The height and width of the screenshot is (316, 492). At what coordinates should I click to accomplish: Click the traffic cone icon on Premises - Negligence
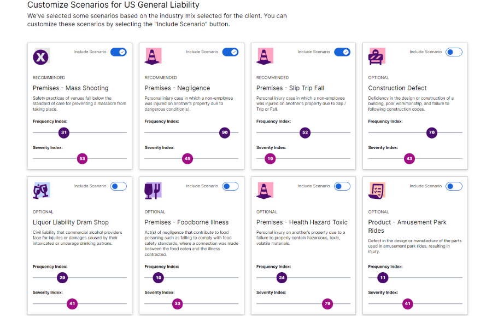point(153,56)
